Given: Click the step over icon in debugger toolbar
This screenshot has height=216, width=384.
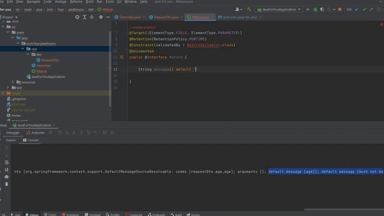Looking at the screenshot, I should pyautogui.click(x=60, y=133).
